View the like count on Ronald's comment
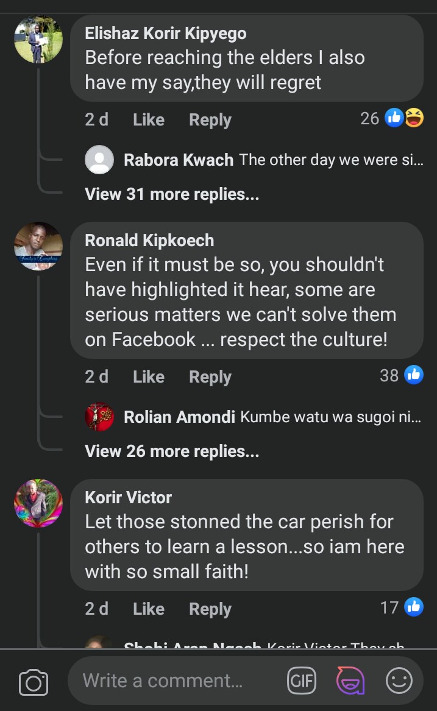The width and height of the screenshot is (437, 711). 402,375
